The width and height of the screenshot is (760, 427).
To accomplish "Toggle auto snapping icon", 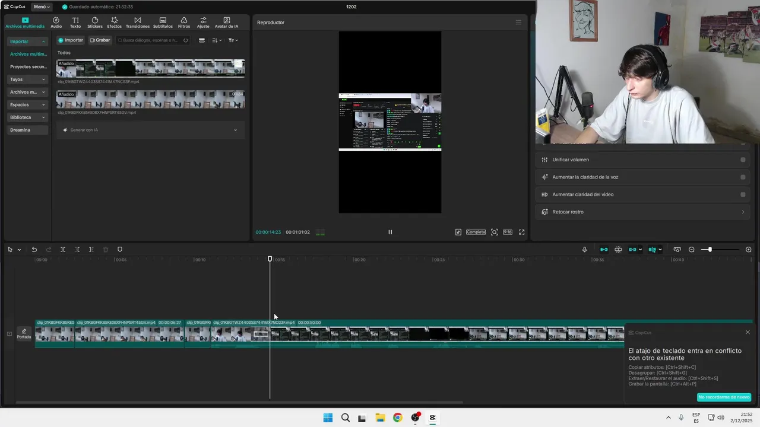I will tap(618, 250).
